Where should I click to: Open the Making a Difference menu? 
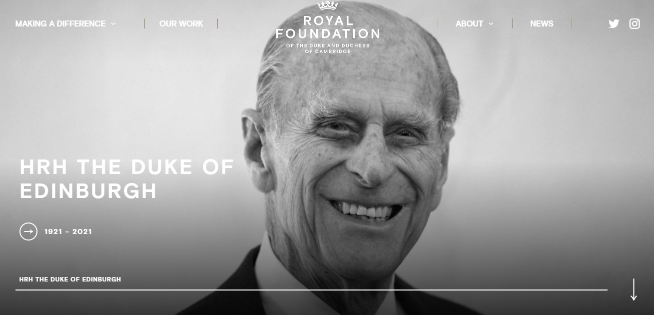tap(60, 23)
